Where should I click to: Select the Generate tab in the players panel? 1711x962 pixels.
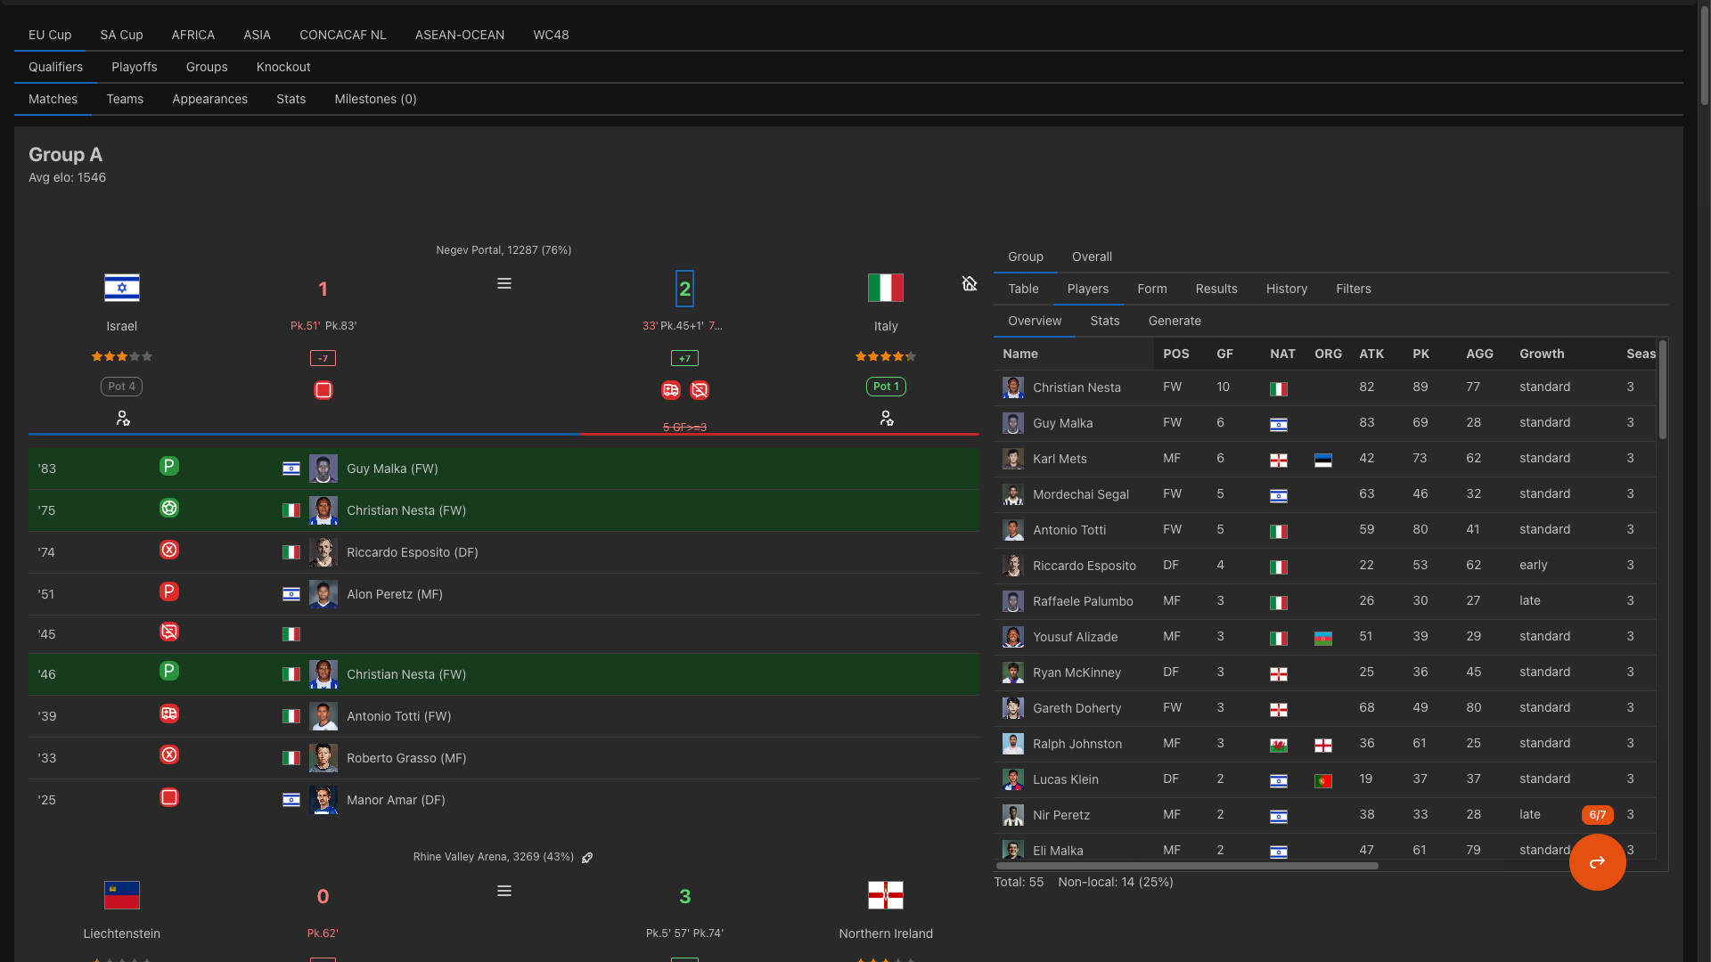point(1175,321)
